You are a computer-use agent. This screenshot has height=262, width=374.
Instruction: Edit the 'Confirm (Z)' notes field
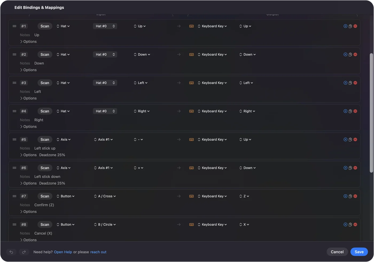44,205
